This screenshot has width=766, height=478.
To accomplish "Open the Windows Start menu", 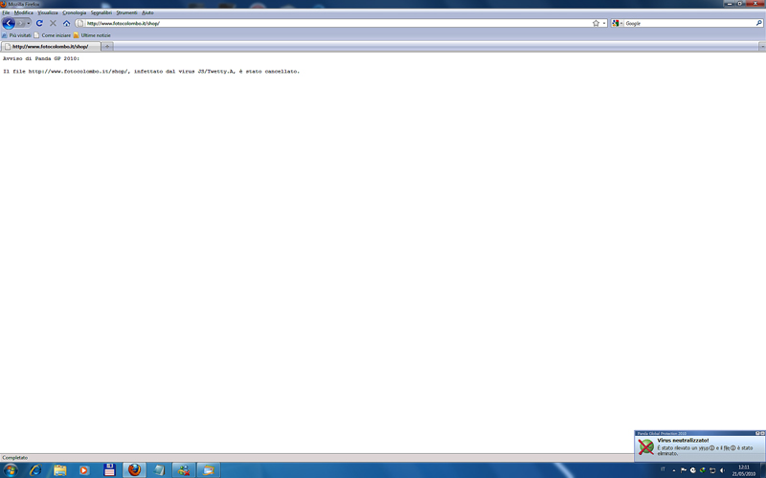I will [11, 469].
